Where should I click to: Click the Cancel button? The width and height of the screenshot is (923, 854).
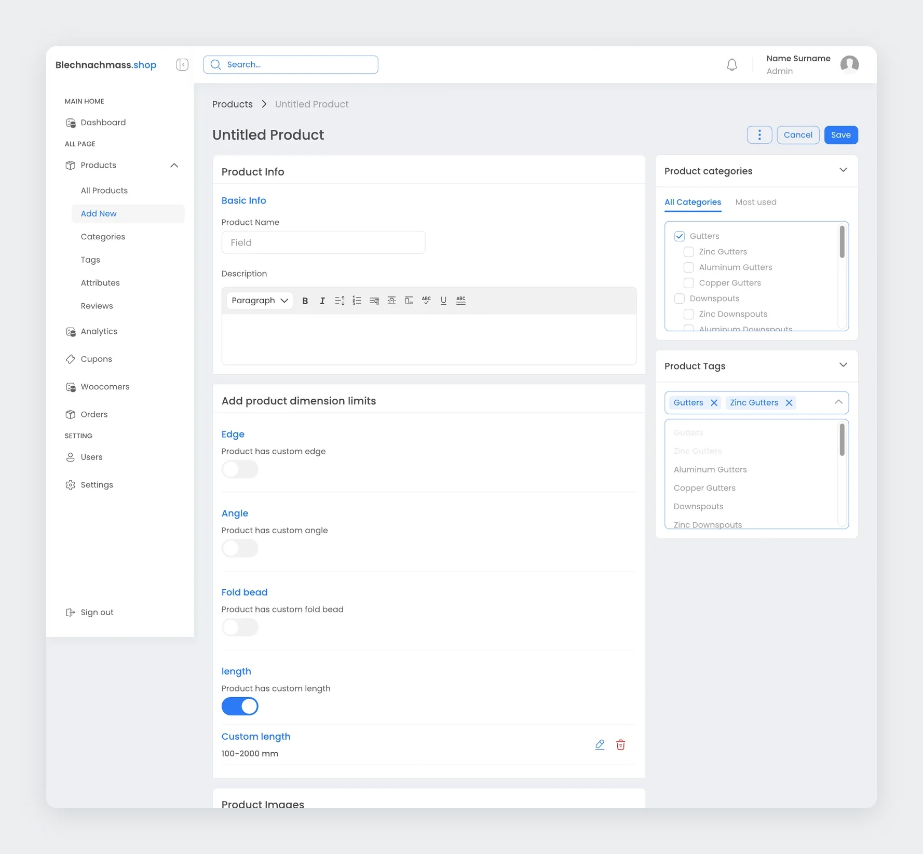coord(797,135)
